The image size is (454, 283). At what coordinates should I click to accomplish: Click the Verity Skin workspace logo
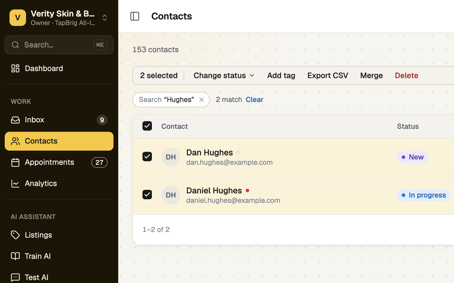[x=18, y=18]
